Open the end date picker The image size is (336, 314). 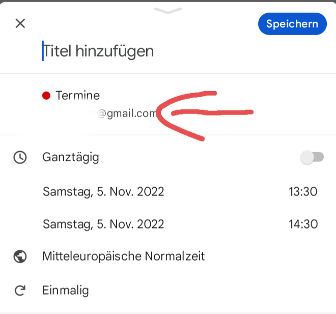pos(103,224)
